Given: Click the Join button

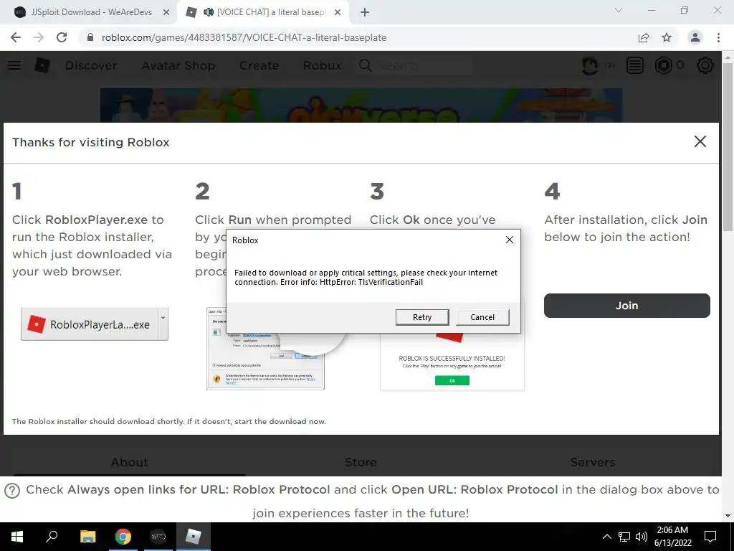Looking at the screenshot, I should (626, 306).
